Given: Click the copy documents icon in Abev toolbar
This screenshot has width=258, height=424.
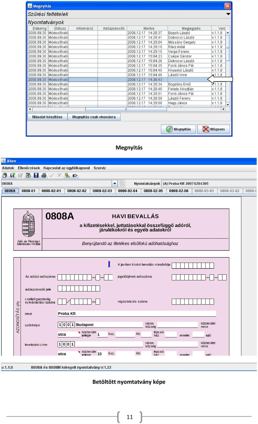Looking at the screenshot, I should click(5, 175).
